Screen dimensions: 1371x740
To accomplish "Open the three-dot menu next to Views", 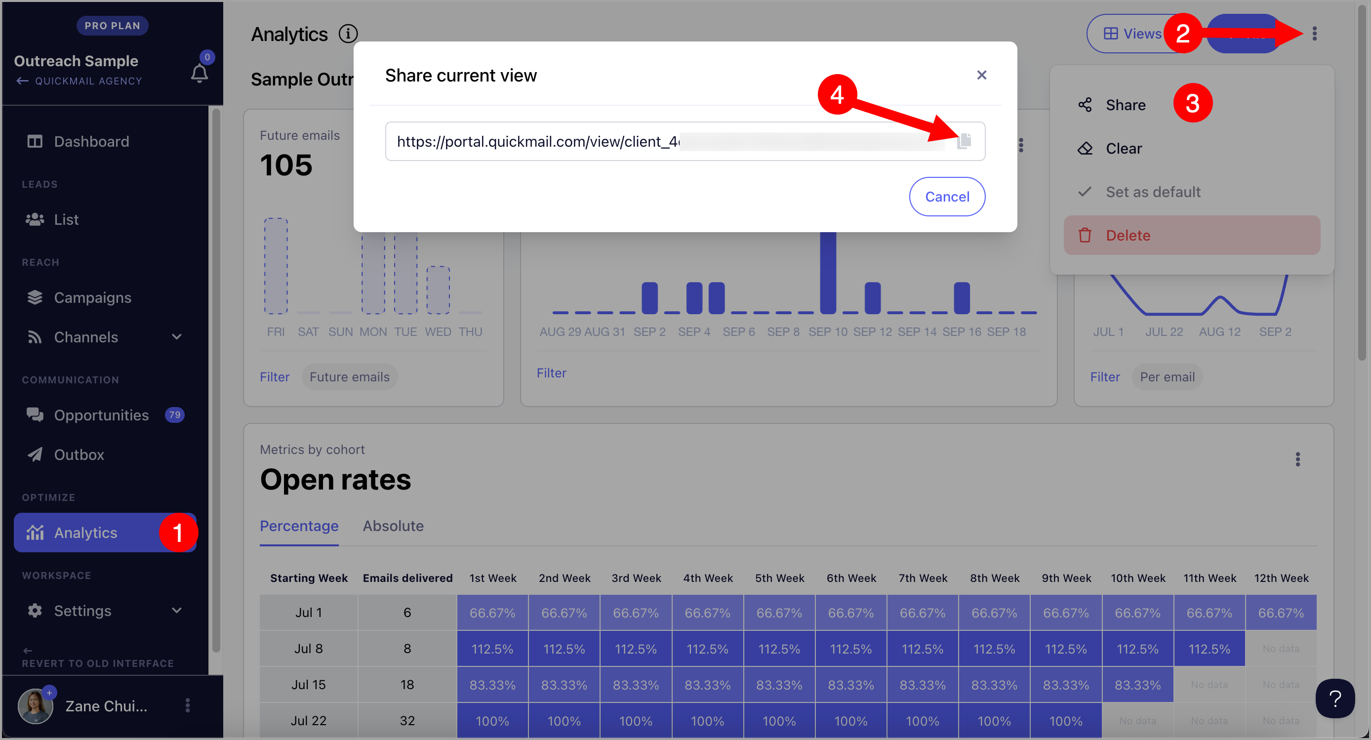I will click(1314, 34).
